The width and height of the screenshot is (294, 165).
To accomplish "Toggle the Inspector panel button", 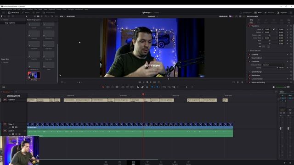I will pyautogui.click(x=282, y=13).
